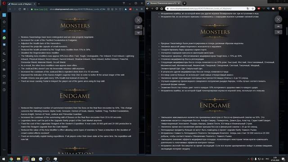
Task: Open Opera from the taskbar
Action: 26,159
